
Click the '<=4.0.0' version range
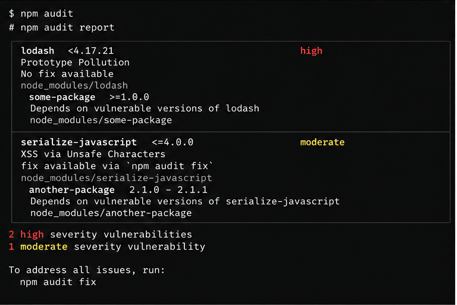tap(173, 142)
